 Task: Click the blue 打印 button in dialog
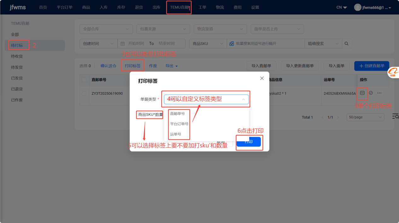[249, 142]
